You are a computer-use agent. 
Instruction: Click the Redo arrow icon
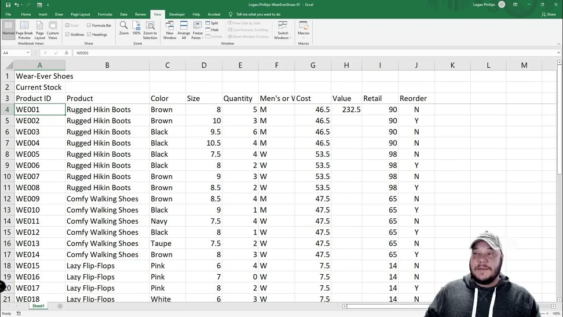pyautogui.click(x=28, y=4)
